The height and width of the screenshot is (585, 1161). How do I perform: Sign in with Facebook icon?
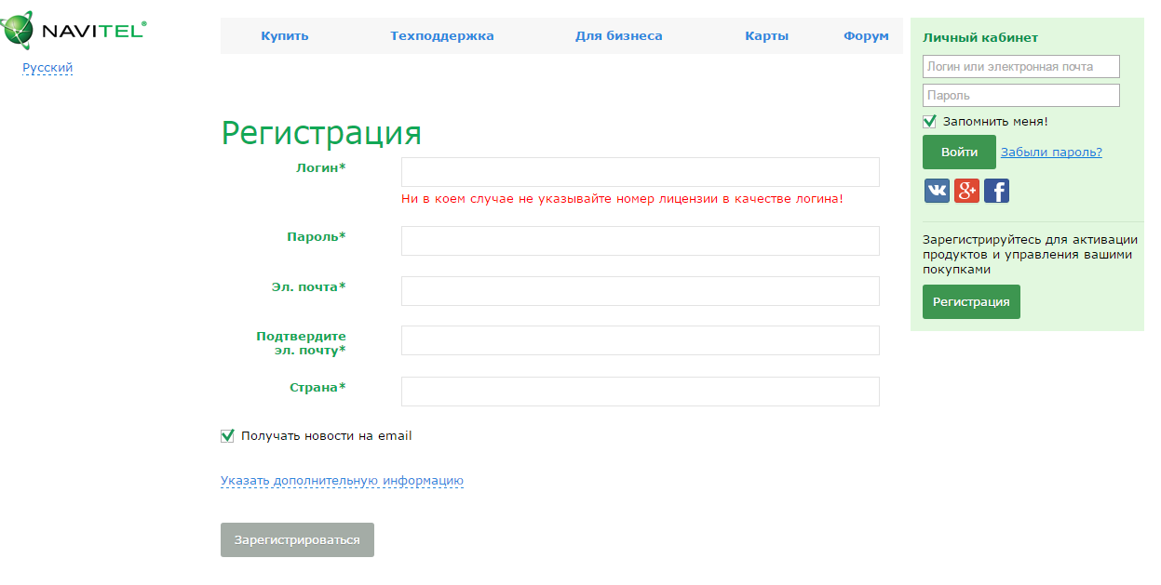tap(996, 191)
